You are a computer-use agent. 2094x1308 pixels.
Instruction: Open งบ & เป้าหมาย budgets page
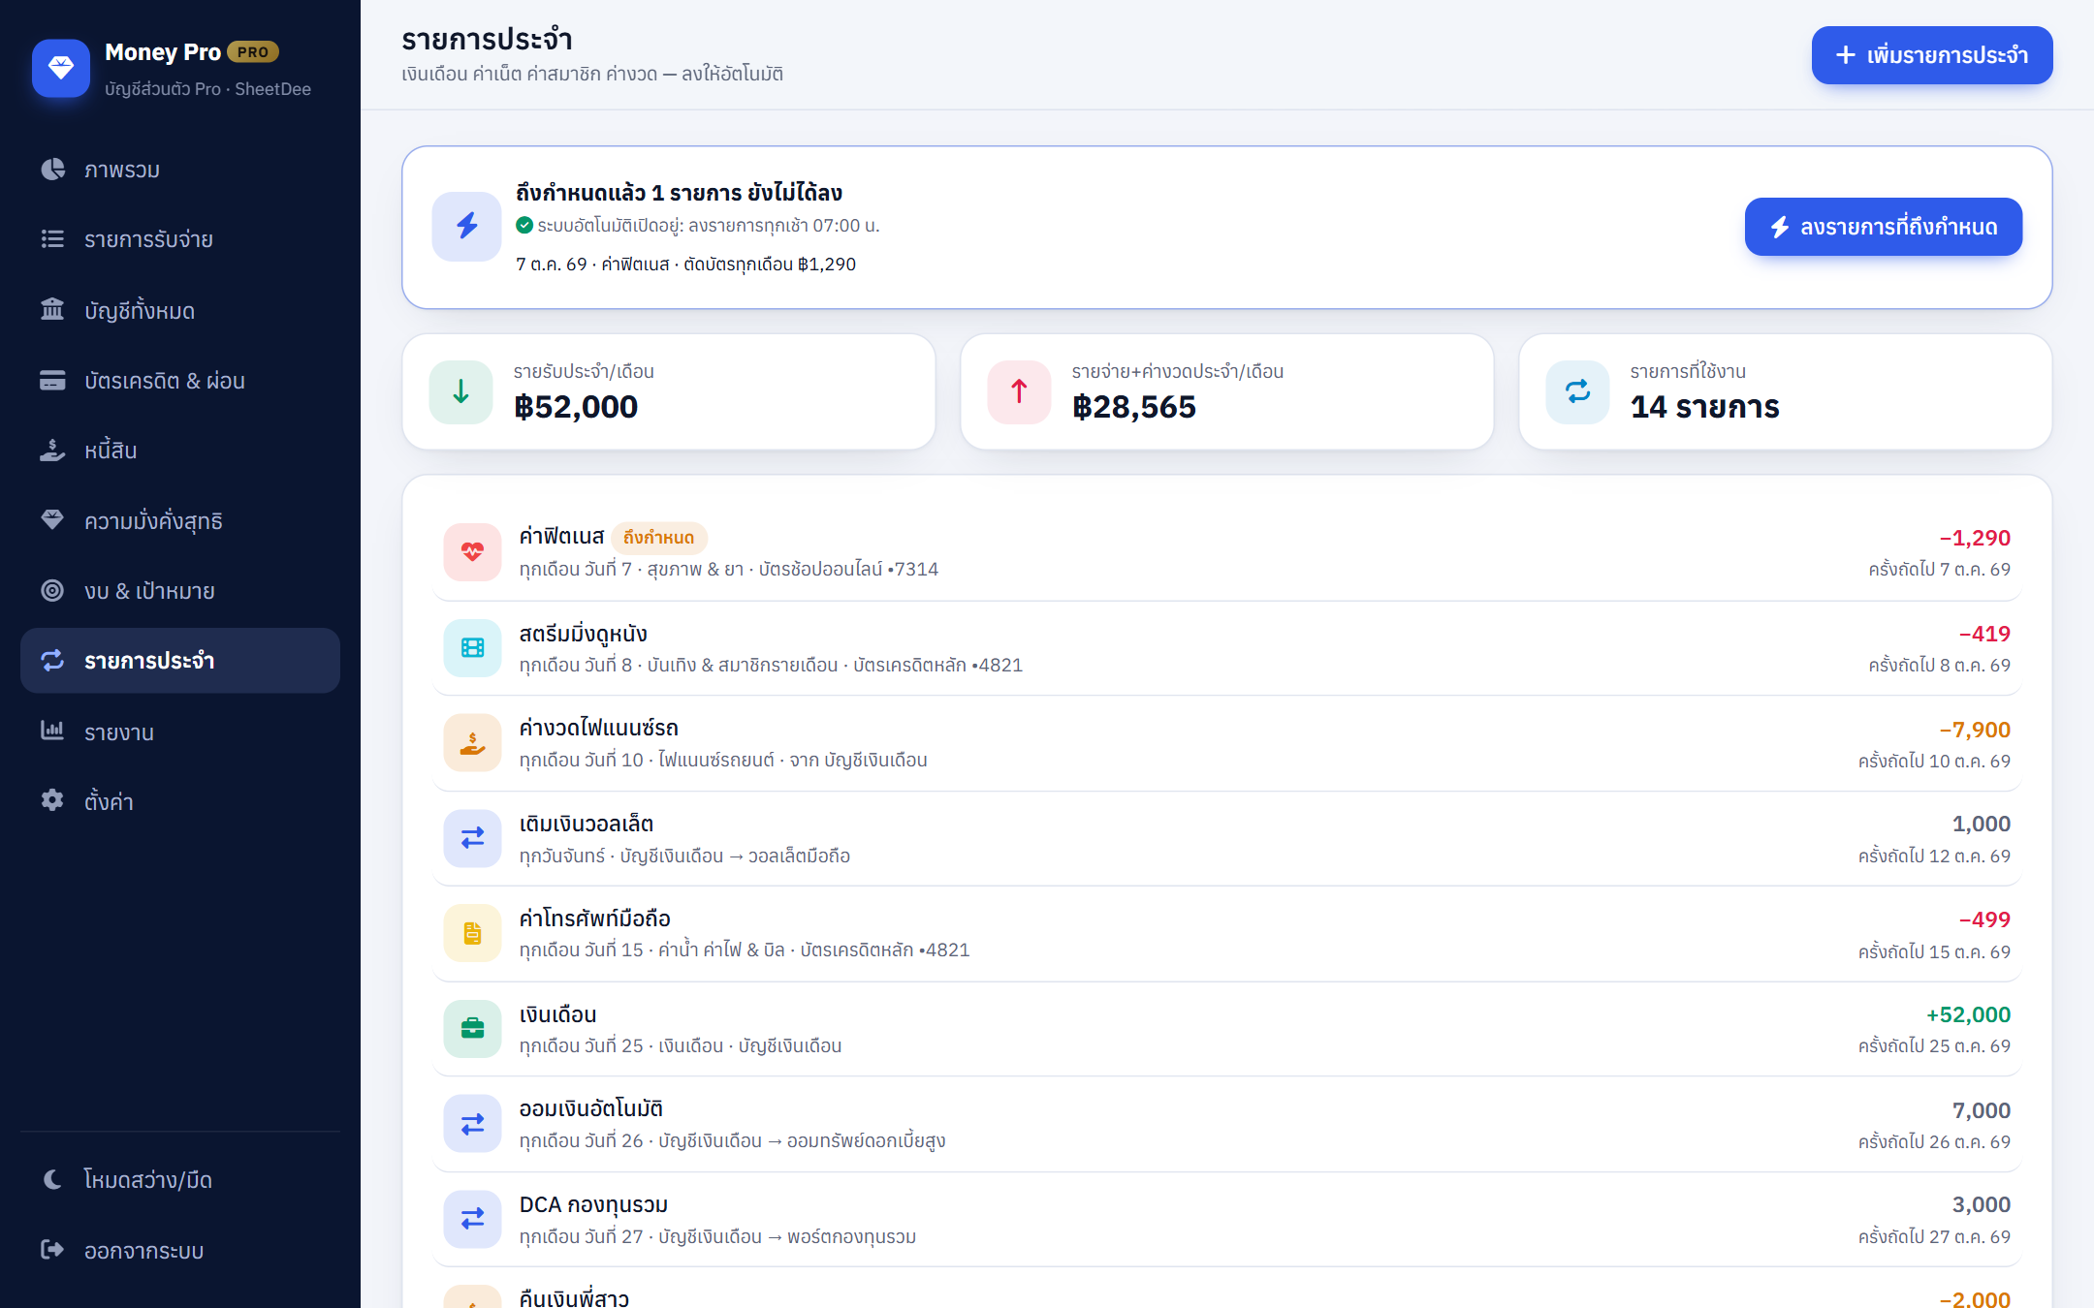coord(180,591)
